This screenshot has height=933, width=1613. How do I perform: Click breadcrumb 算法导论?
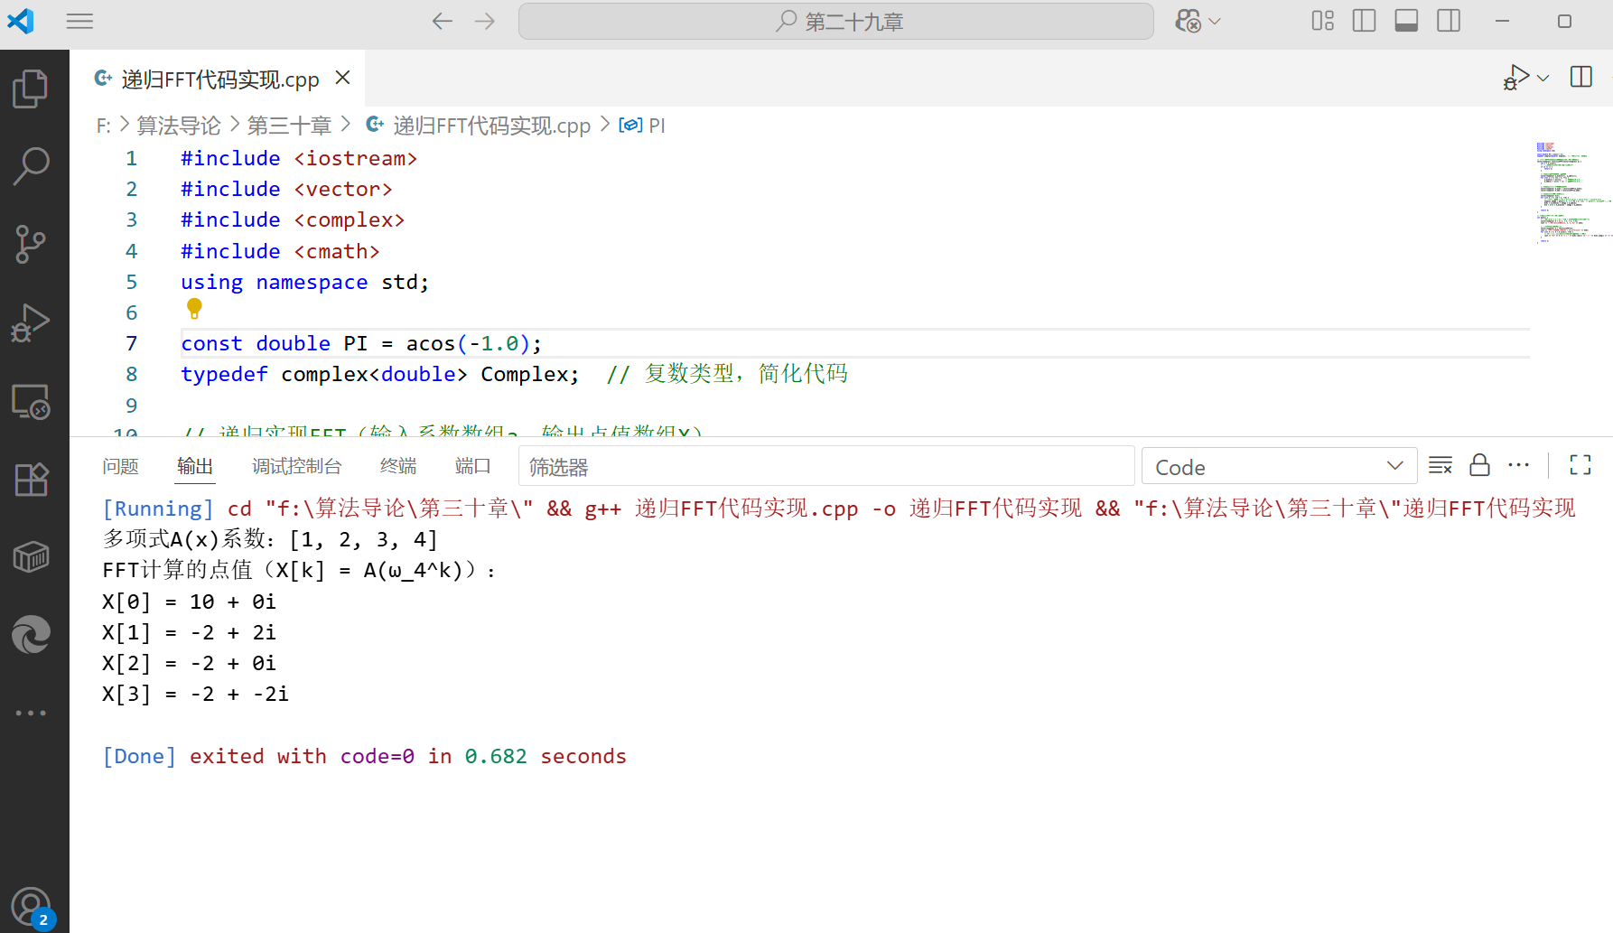[179, 126]
